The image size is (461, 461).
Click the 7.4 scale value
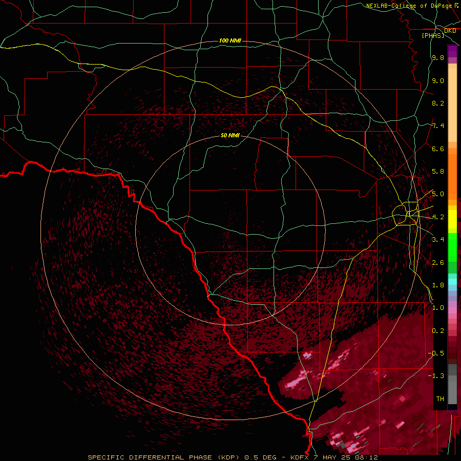click(x=438, y=126)
